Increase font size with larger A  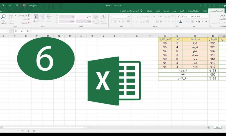point(182,17)
